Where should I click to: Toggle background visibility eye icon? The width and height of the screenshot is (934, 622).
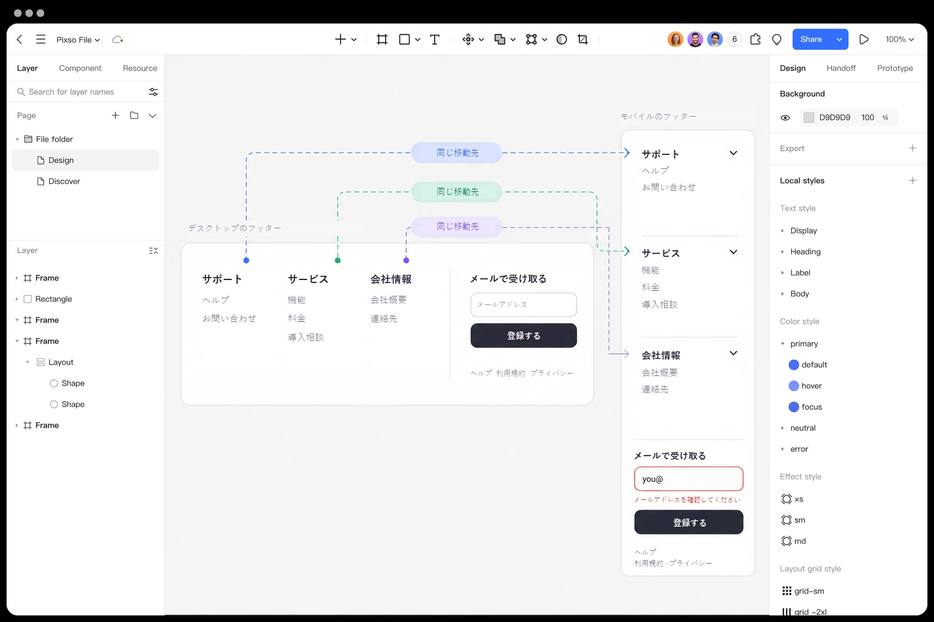785,118
